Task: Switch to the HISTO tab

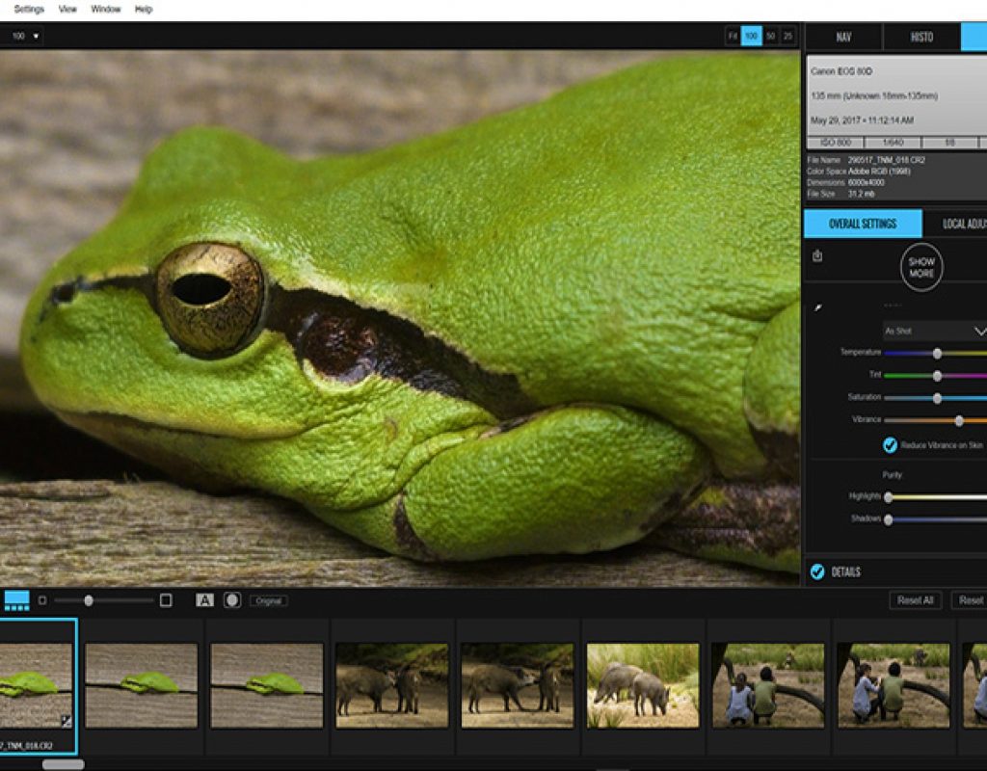Action: click(921, 38)
